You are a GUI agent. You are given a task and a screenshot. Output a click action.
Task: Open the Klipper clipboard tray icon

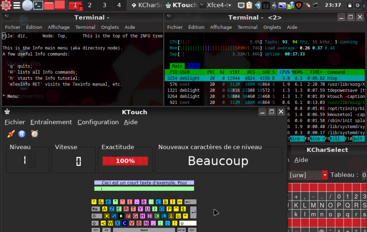(x=249, y=5)
